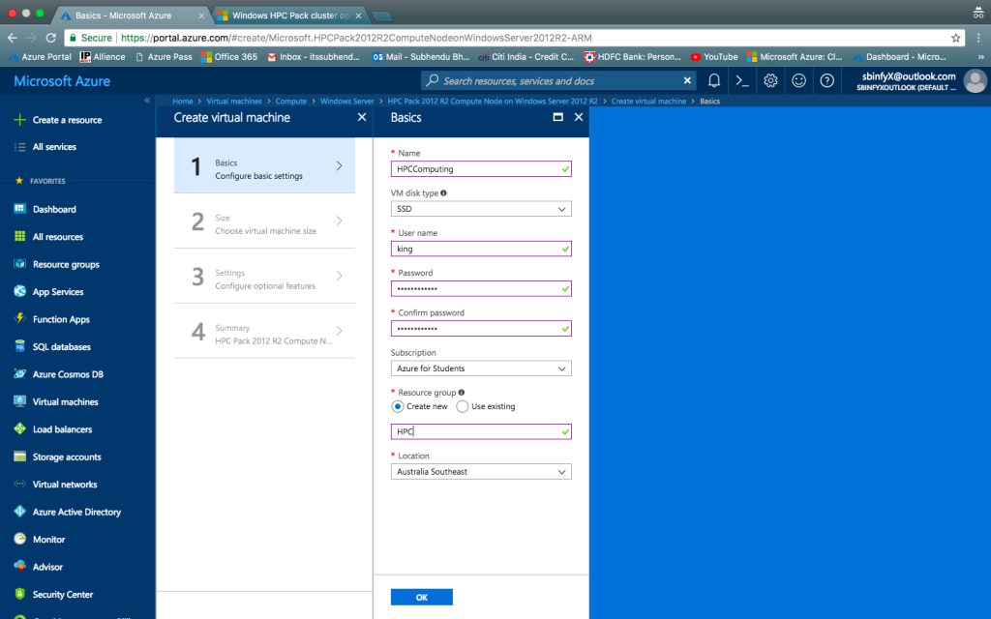Viewport: 991px width, 619px height.
Task: Select the Basics - Microsoft Azure tab
Action: click(132, 15)
